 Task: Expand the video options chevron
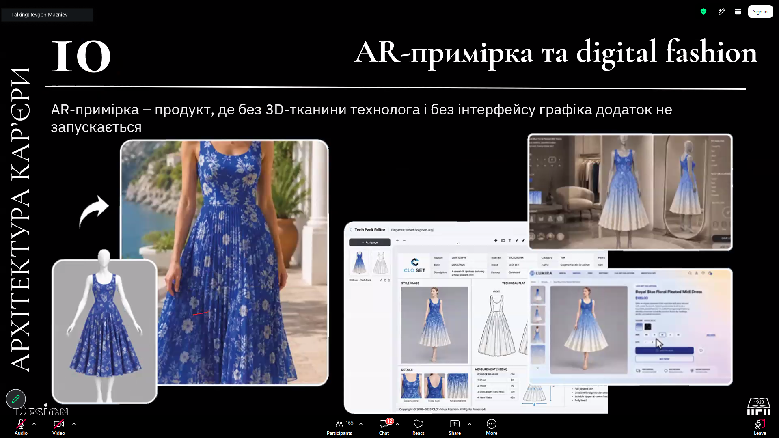74,424
